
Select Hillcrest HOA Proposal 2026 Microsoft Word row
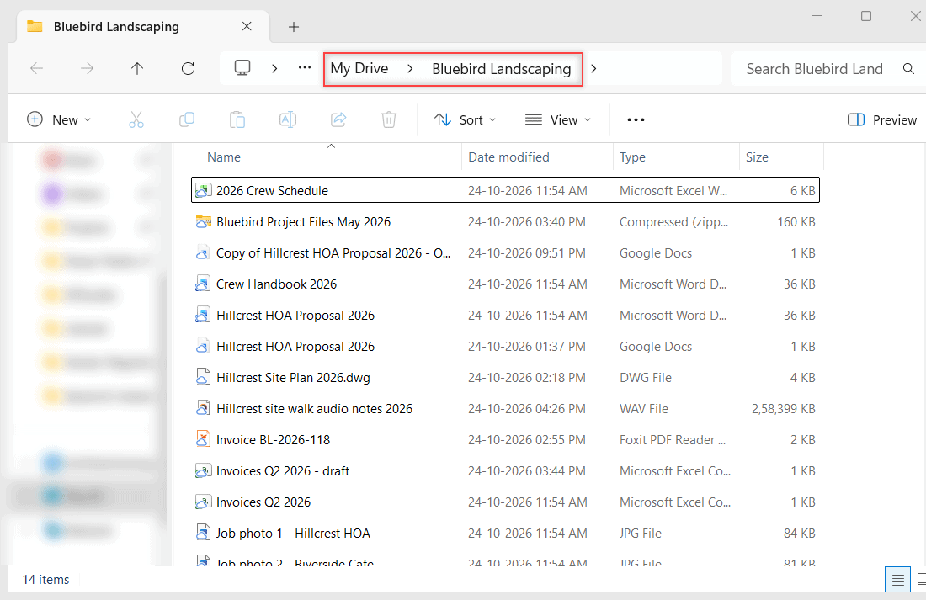(506, 315)
